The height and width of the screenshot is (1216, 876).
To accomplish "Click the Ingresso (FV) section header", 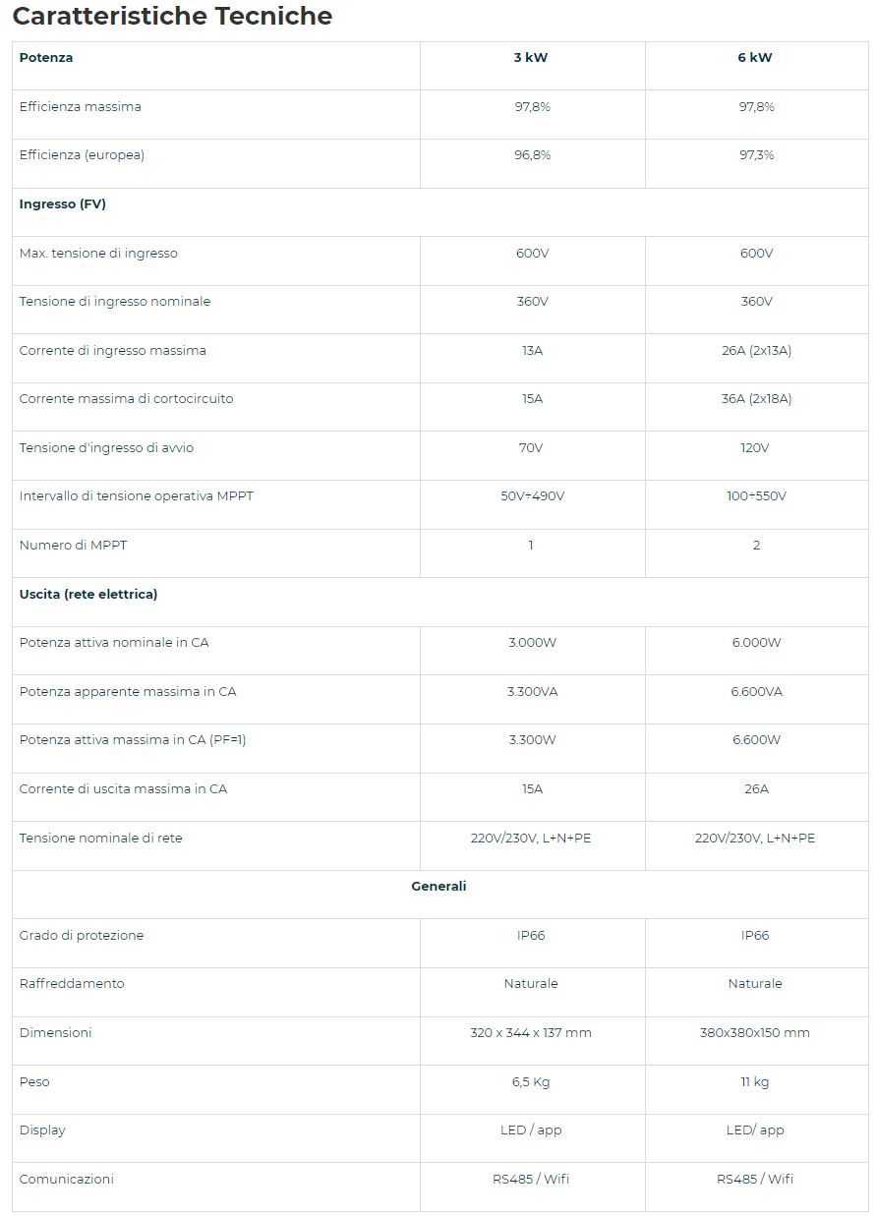I will point(63,204).
